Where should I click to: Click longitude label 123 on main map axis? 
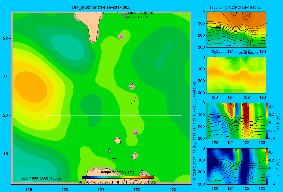point(173,189)
